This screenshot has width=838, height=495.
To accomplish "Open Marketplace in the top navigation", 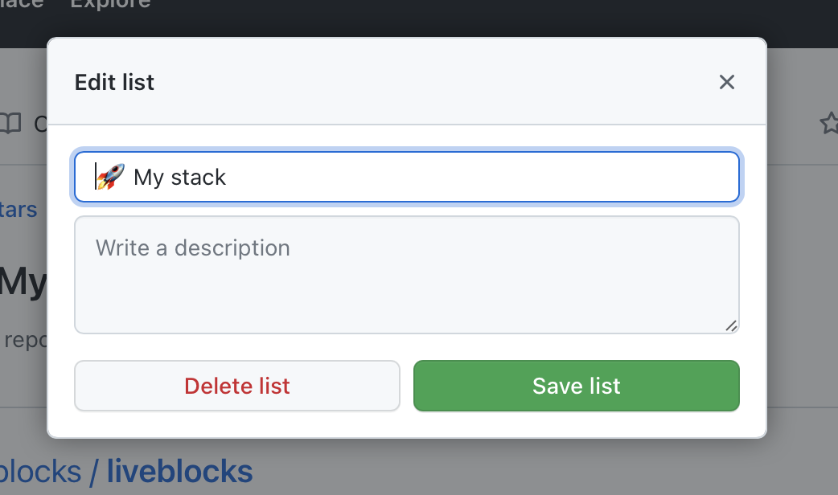I will pos(22,4).
